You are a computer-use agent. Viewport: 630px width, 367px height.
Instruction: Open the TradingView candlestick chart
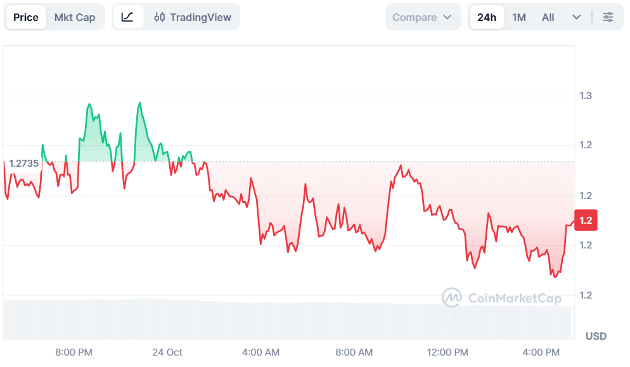tap(193, 17)
